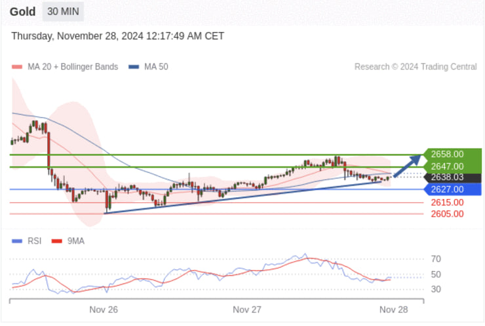Click the 30 MIN timeframe badge
Viewport: 485px width, 326px height.
(63, 12)
